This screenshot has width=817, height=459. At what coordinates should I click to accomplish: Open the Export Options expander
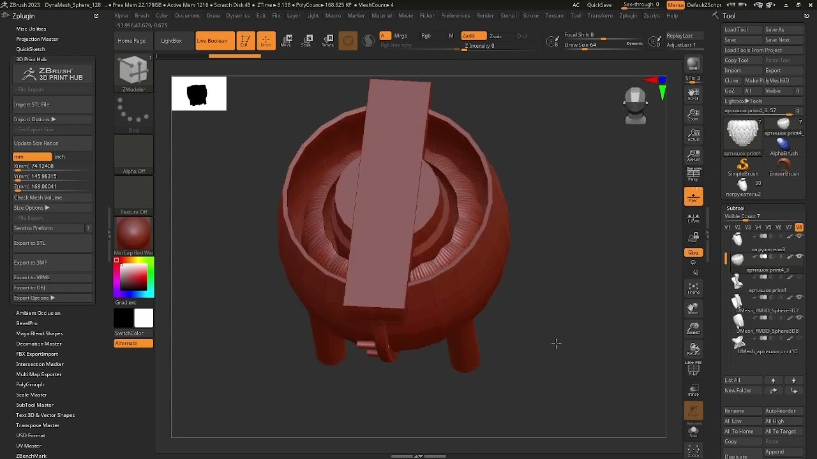(x=32, y=298)
